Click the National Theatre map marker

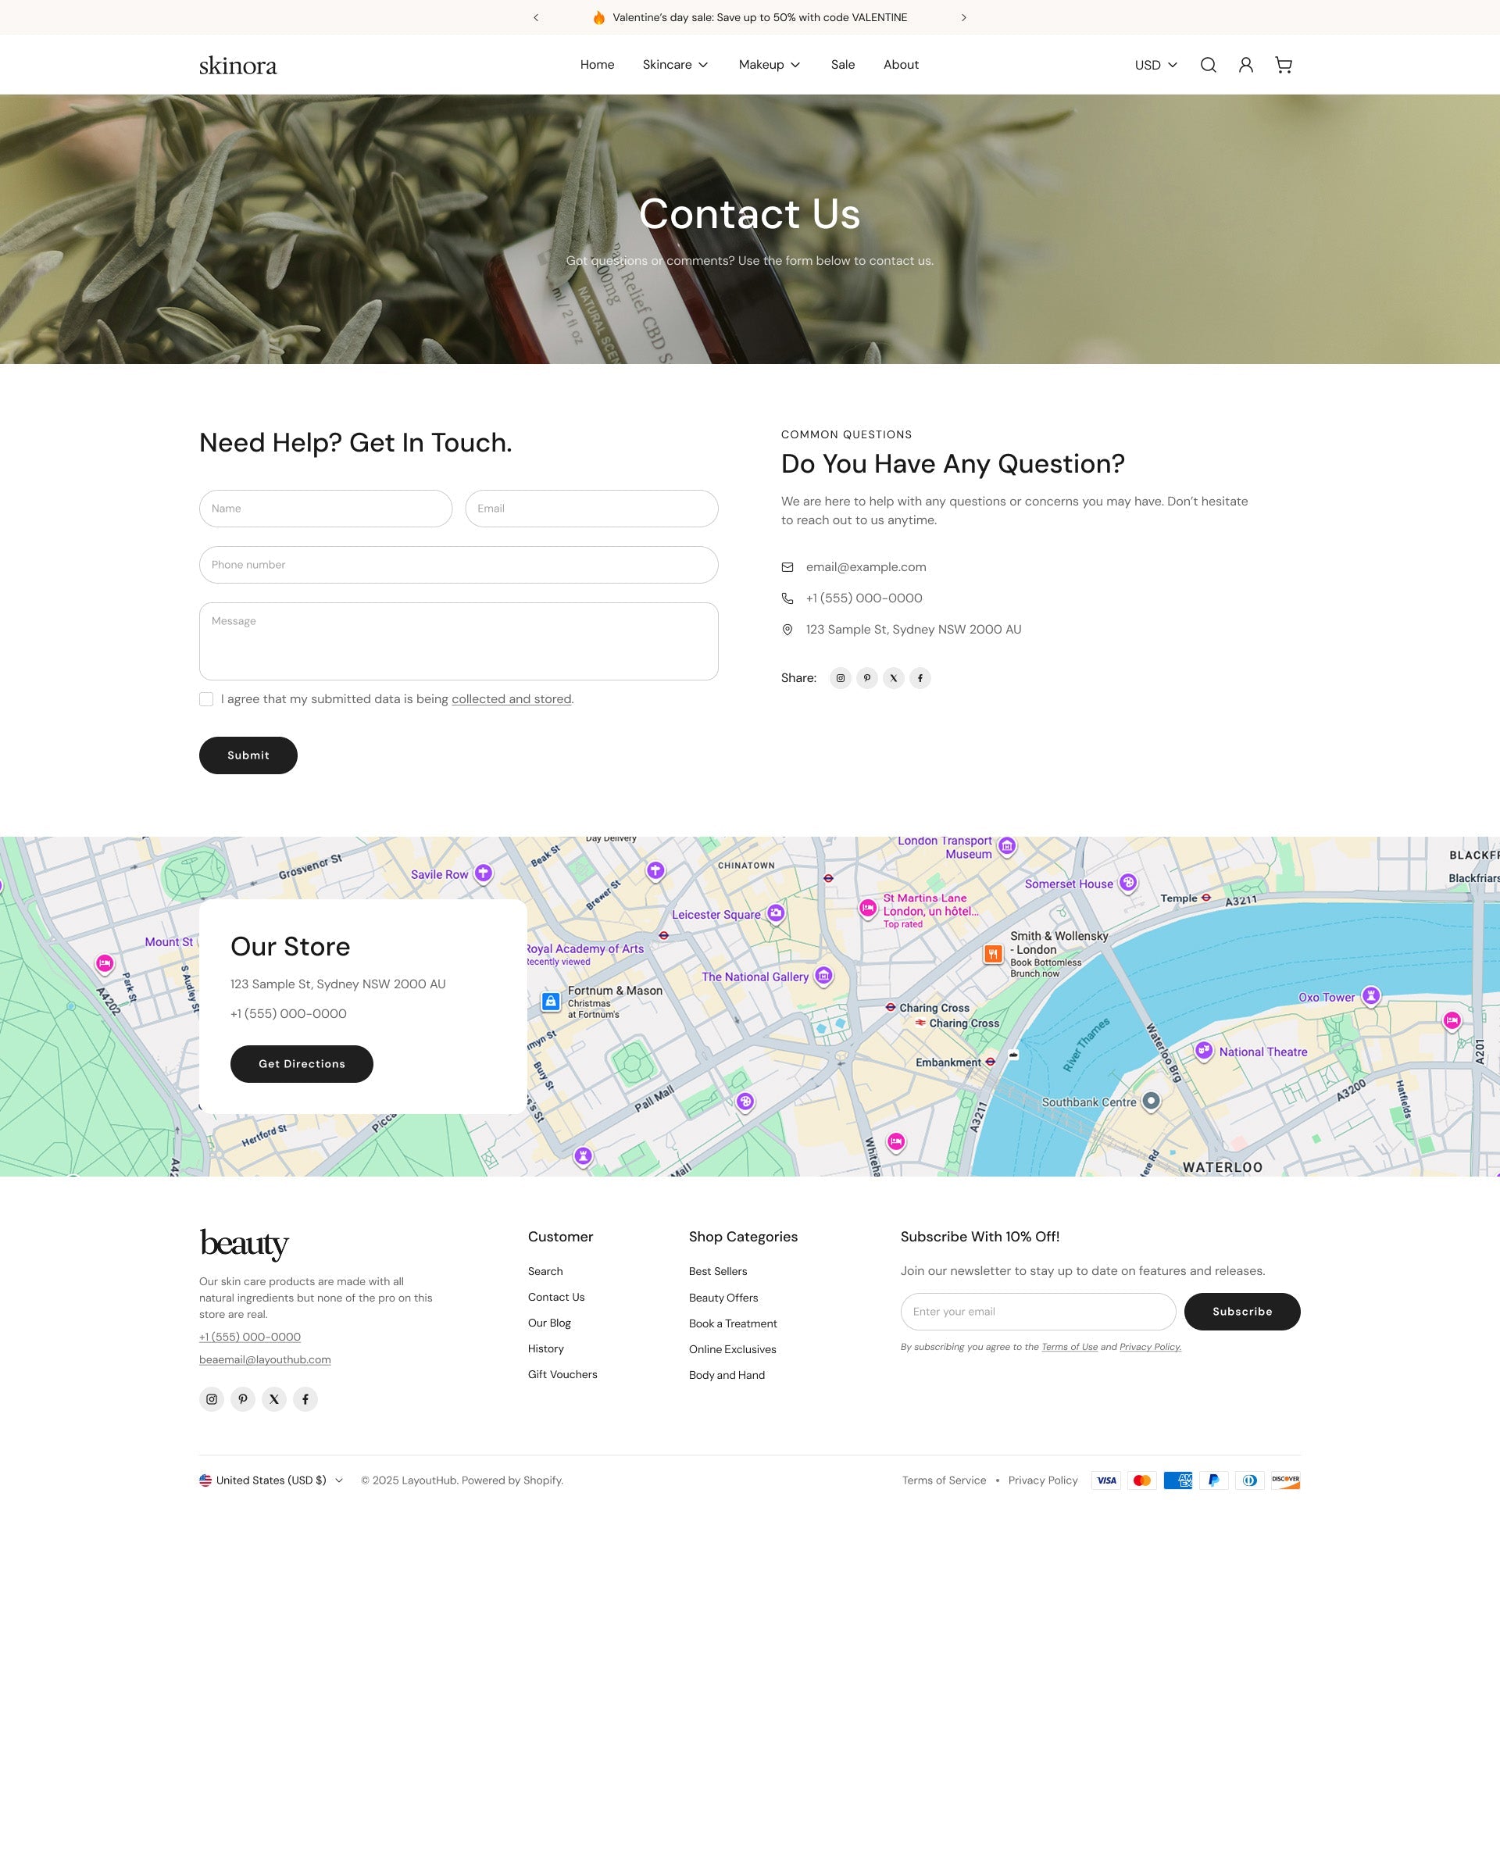point(1203,1051)
